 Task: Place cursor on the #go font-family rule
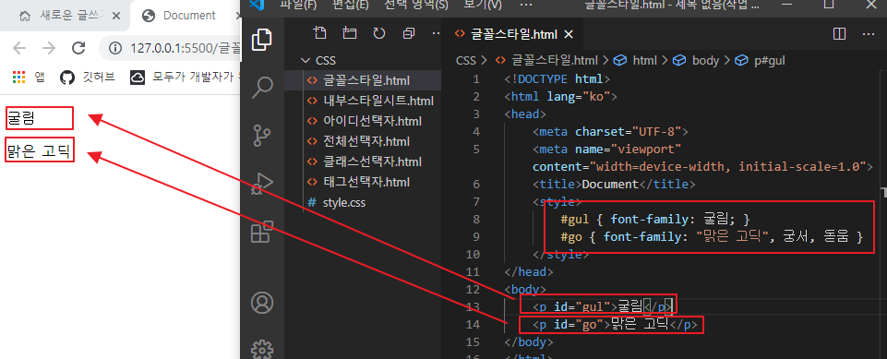[x=711, y=236]
